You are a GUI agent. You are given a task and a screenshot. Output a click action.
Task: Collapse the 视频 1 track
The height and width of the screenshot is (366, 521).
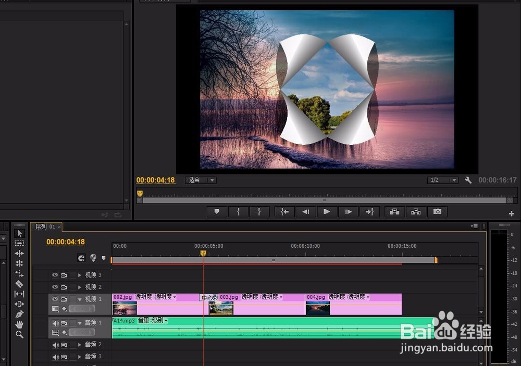(x=79, y=299)
